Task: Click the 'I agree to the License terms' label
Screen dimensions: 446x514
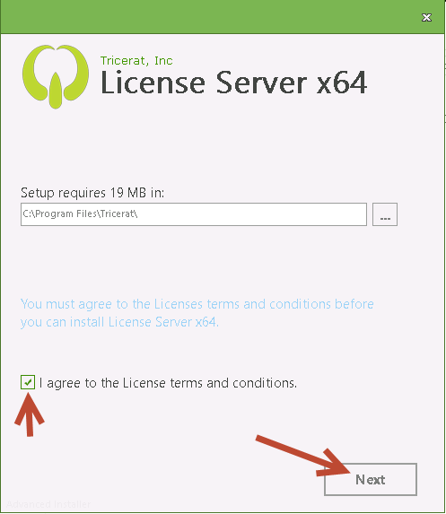Action: coord(168,383)
